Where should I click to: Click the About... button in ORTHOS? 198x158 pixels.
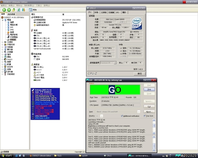[x=149, y=112]
